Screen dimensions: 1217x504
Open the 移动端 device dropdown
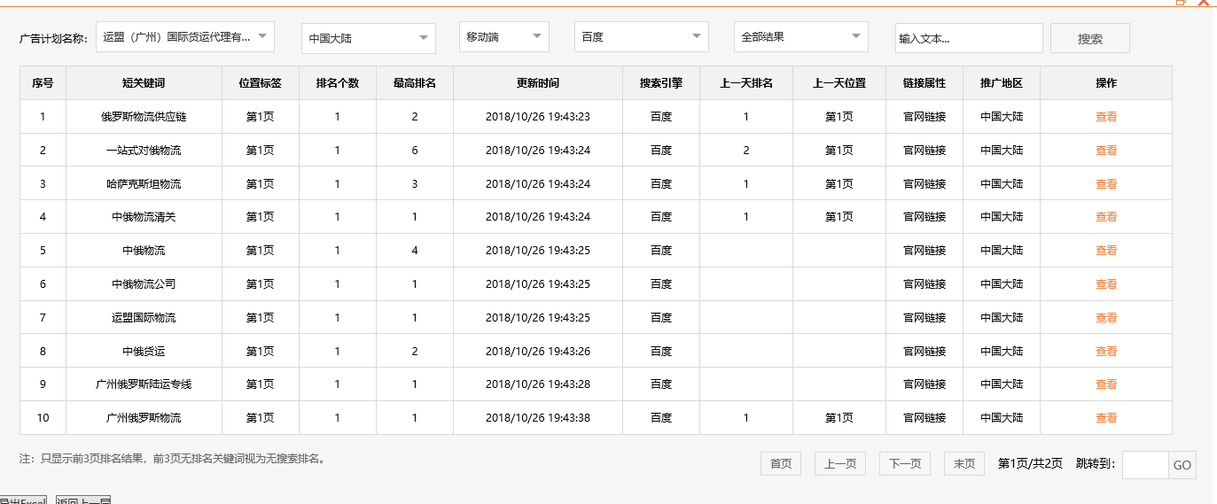point(504,36)
